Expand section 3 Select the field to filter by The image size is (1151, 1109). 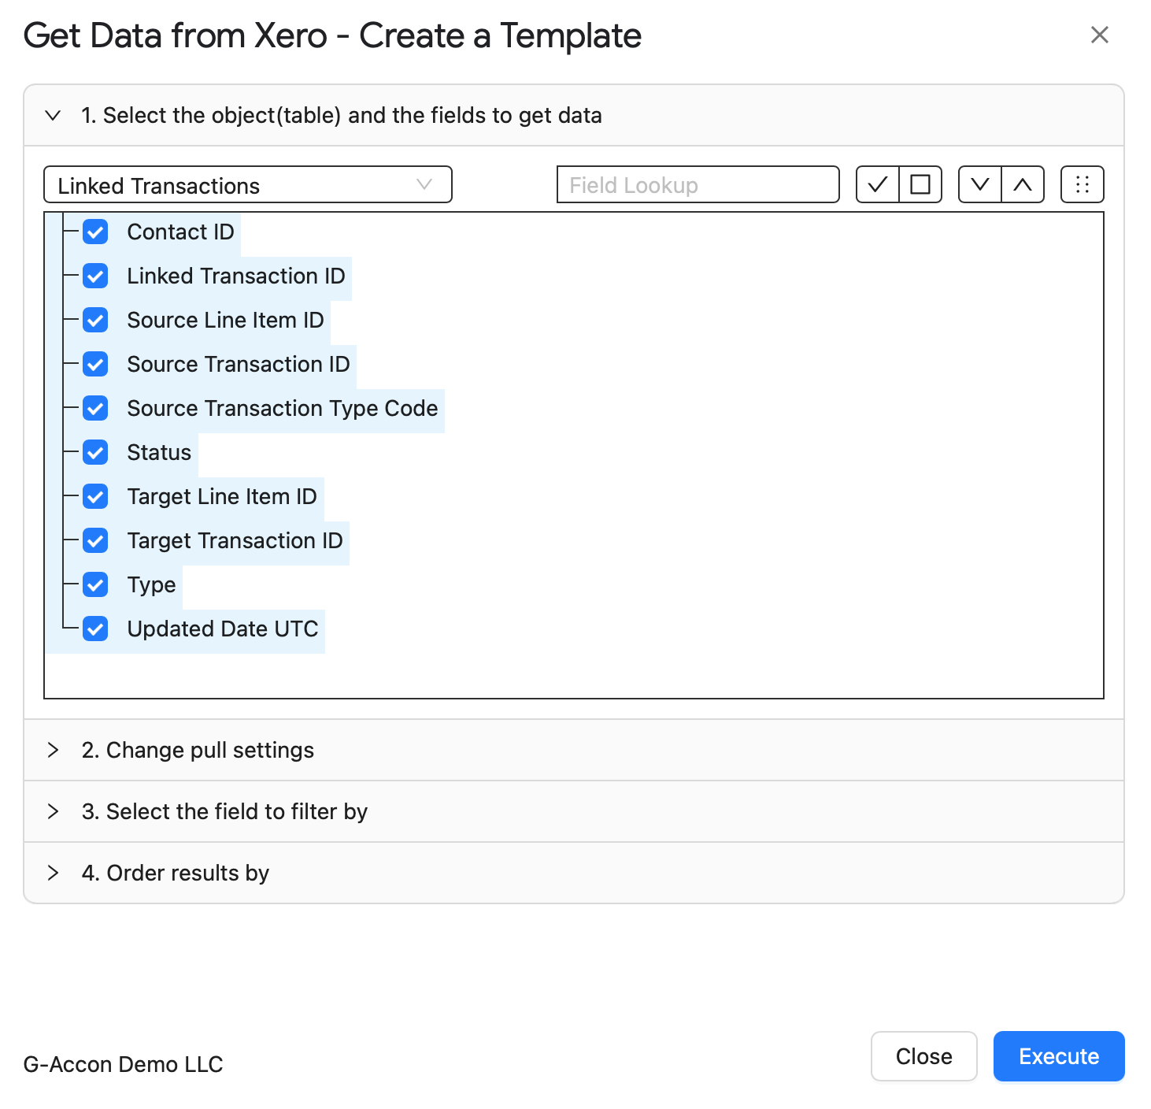coord(574,811)
